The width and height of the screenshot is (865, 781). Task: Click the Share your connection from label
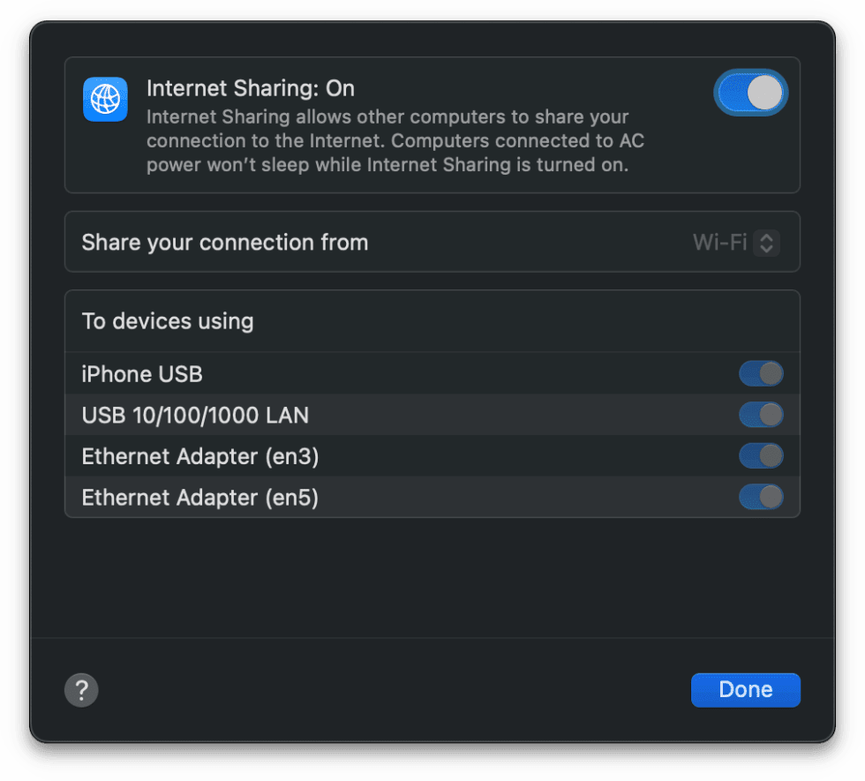(x=224, y=242)
